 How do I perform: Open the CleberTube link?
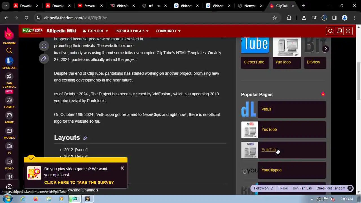pyautogui.click(x=254, y=62)
